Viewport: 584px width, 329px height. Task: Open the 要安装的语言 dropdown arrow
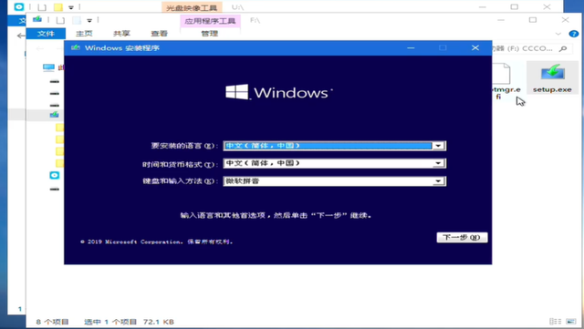click(x=438, y=146)
